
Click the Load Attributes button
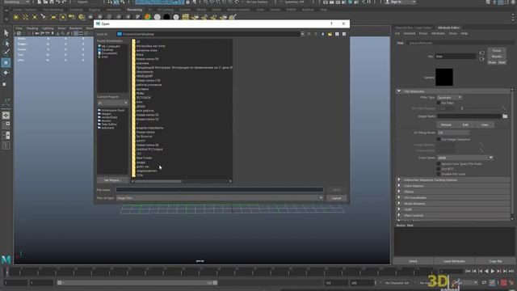[454, 261]
